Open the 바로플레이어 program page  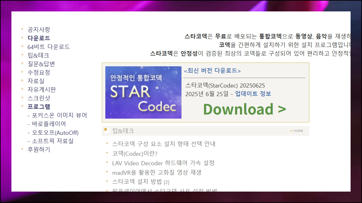click(x=49, y=124)
